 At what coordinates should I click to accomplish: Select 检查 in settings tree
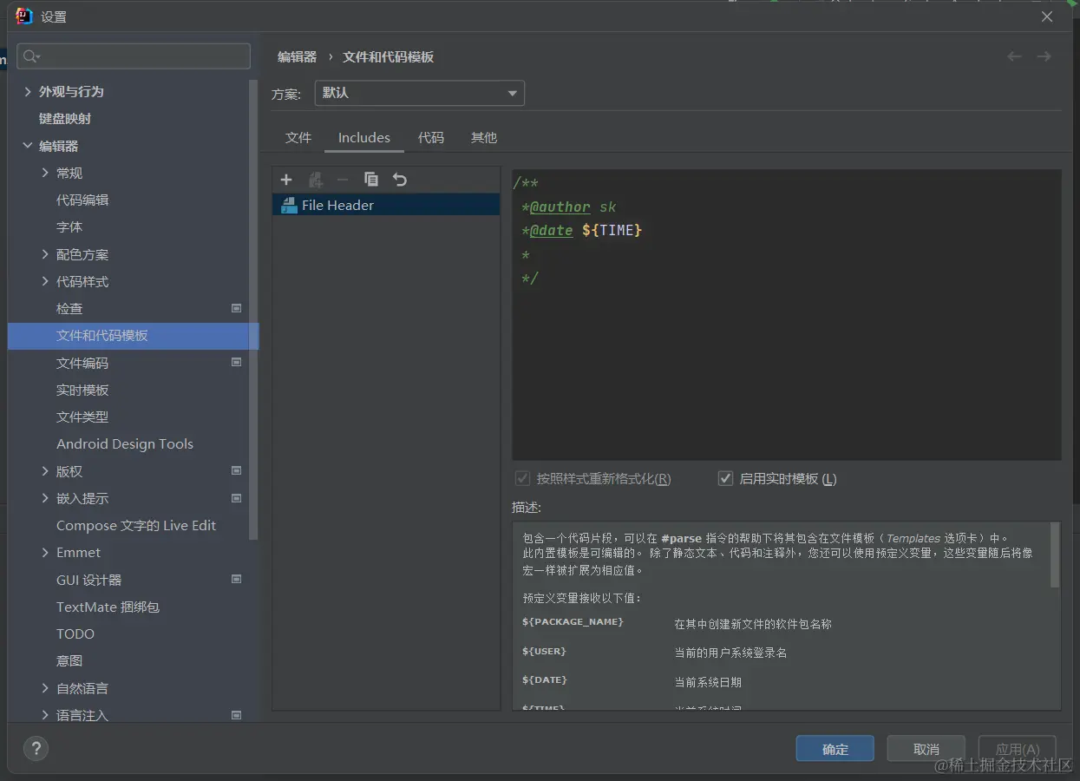pyautogui.click(x=69, y=308)
